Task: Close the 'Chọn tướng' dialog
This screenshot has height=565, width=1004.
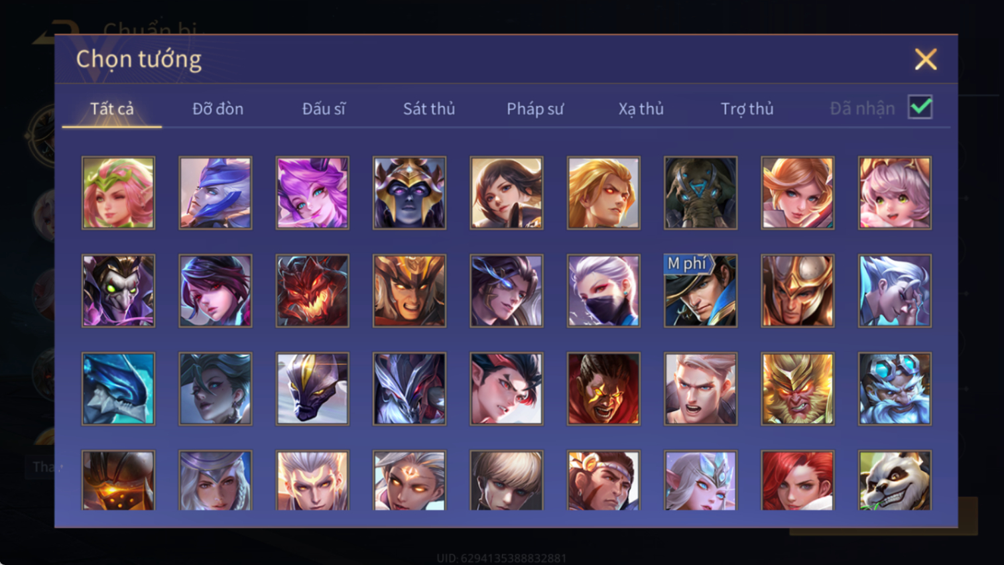Action: [925, 59]
